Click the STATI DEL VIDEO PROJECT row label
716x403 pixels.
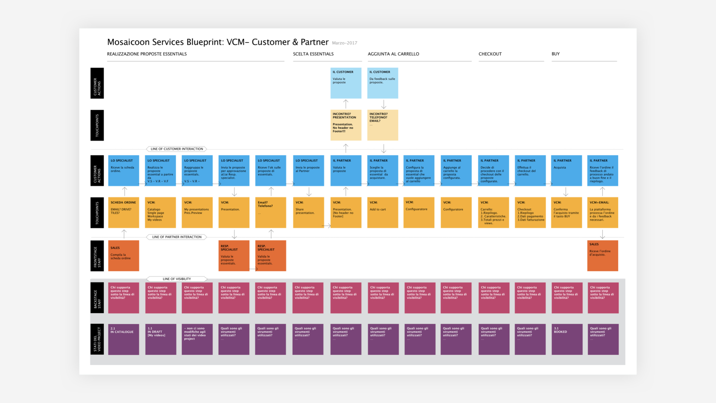97,339
